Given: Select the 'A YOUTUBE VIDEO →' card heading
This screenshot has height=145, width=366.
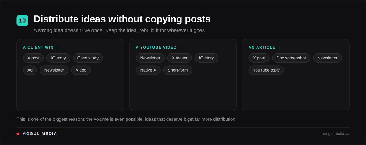Looking at the screenshot, I should point(159,47).
